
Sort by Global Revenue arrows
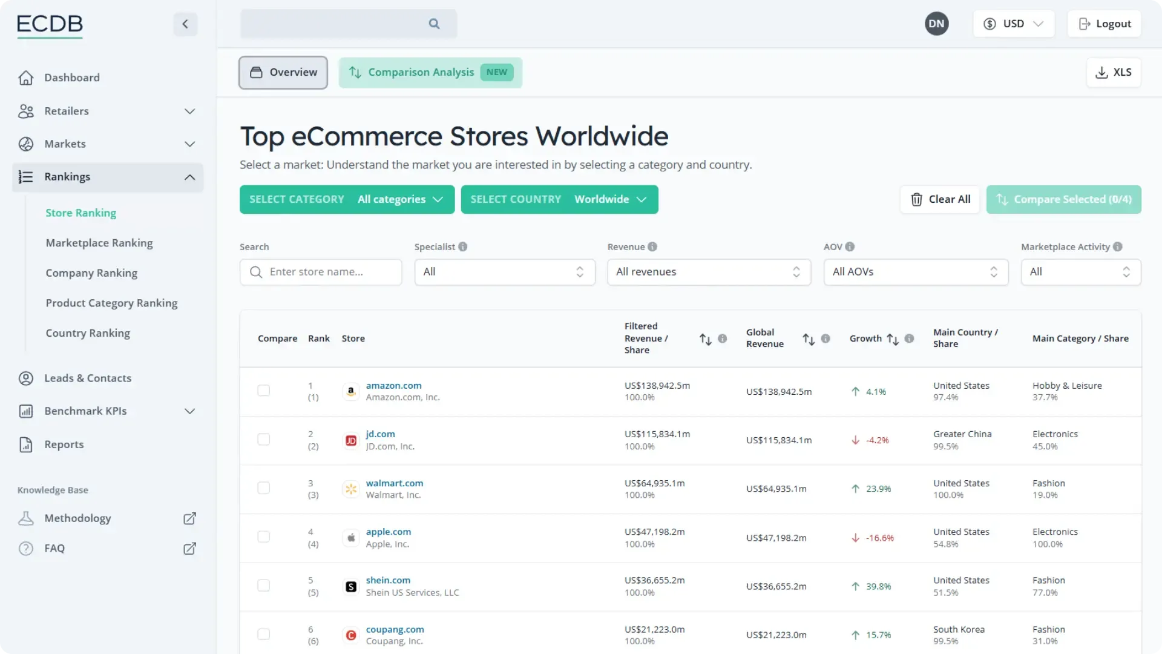pos(809,339)
